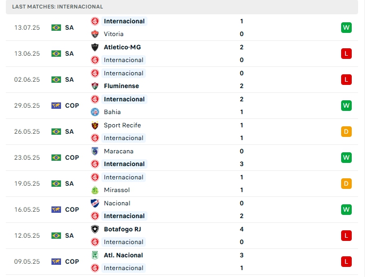This screenshot has width=365, height=277.
Task: Click the orange D badge for Sport Recife match
Action: click(346, 132)
